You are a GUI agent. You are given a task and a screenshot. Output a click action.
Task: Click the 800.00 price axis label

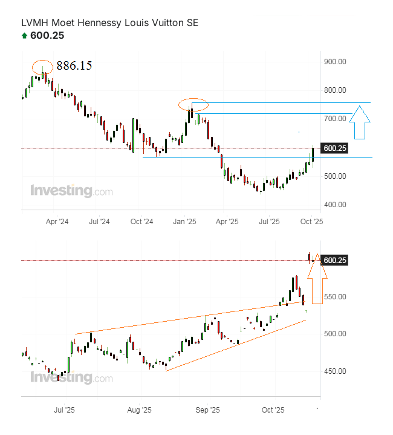[335, 90]
